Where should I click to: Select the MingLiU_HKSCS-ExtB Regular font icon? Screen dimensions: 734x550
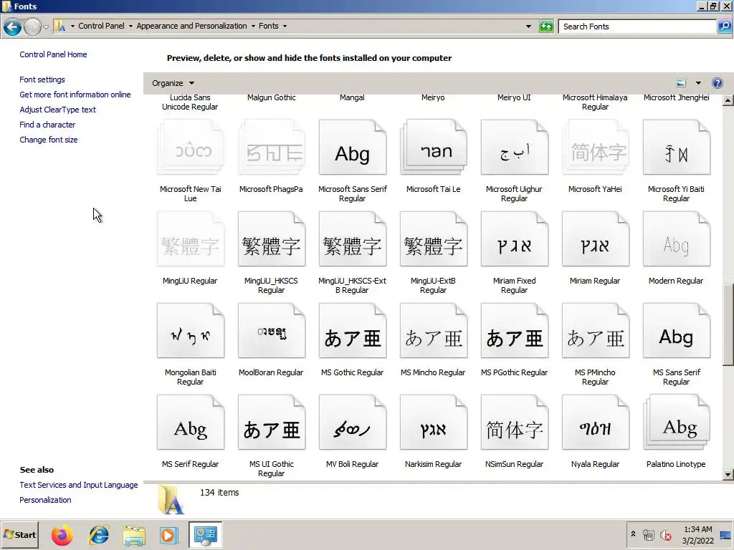coord(353,239)
